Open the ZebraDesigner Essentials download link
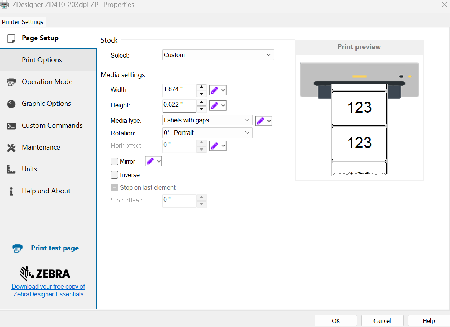The height and width of the screenshot is (327, 450). pyautogui.click(x=48, y=291)
